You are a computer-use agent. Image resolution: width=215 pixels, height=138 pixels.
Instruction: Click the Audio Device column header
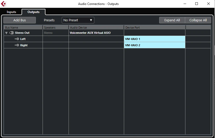coord(96,28)
